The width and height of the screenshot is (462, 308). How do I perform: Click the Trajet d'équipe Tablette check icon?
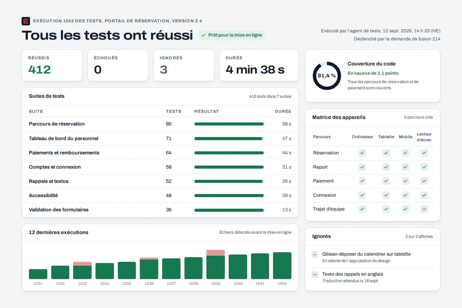tap(386, 209)
